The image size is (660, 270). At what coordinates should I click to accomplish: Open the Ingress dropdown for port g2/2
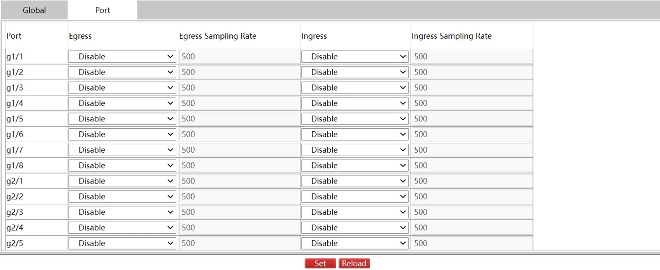(355, 196)
